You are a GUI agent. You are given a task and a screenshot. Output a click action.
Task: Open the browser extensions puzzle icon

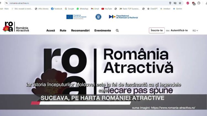click(199, 3)
